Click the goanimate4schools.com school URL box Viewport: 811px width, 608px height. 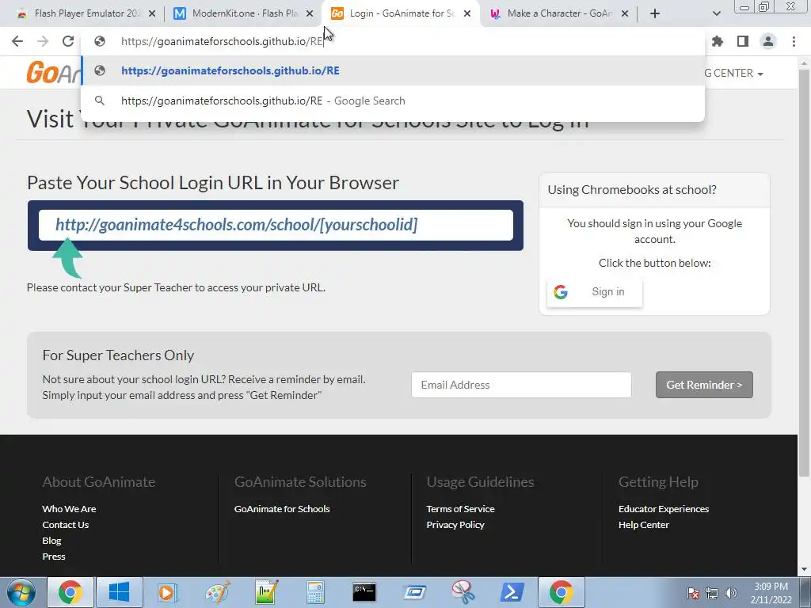point(276,225)
